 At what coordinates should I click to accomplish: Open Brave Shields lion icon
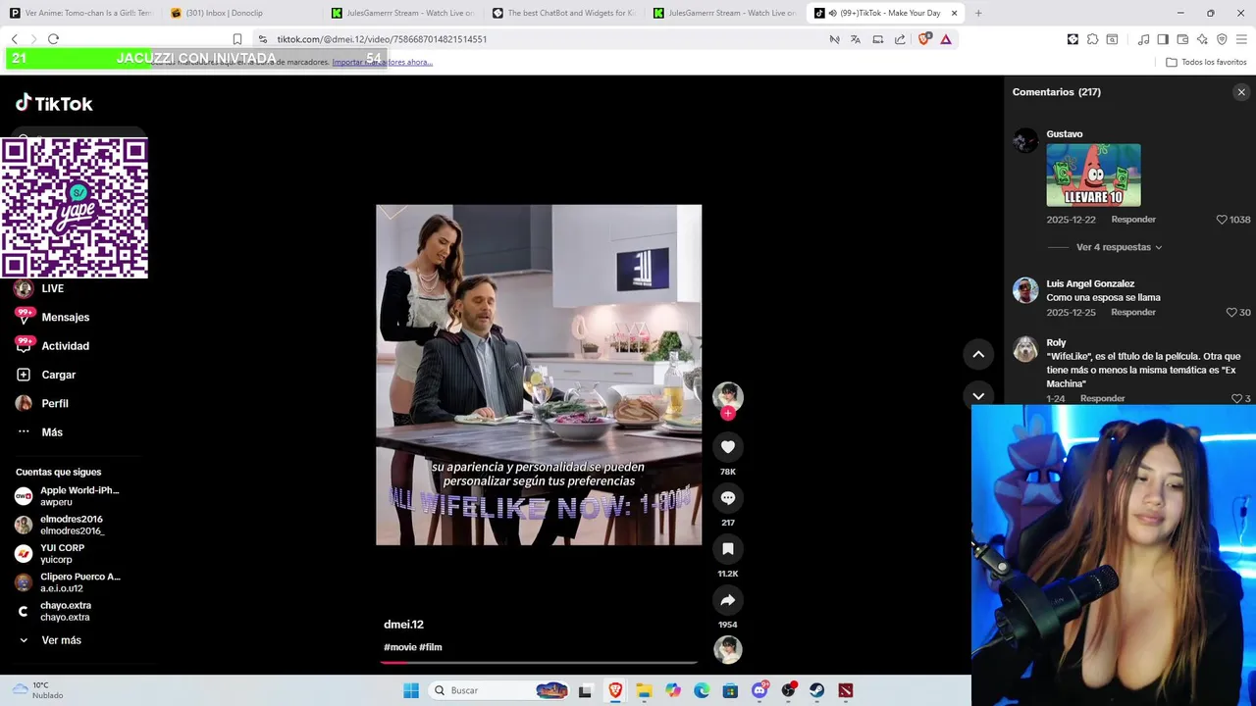pyautogui.click(x=924, y=39)
